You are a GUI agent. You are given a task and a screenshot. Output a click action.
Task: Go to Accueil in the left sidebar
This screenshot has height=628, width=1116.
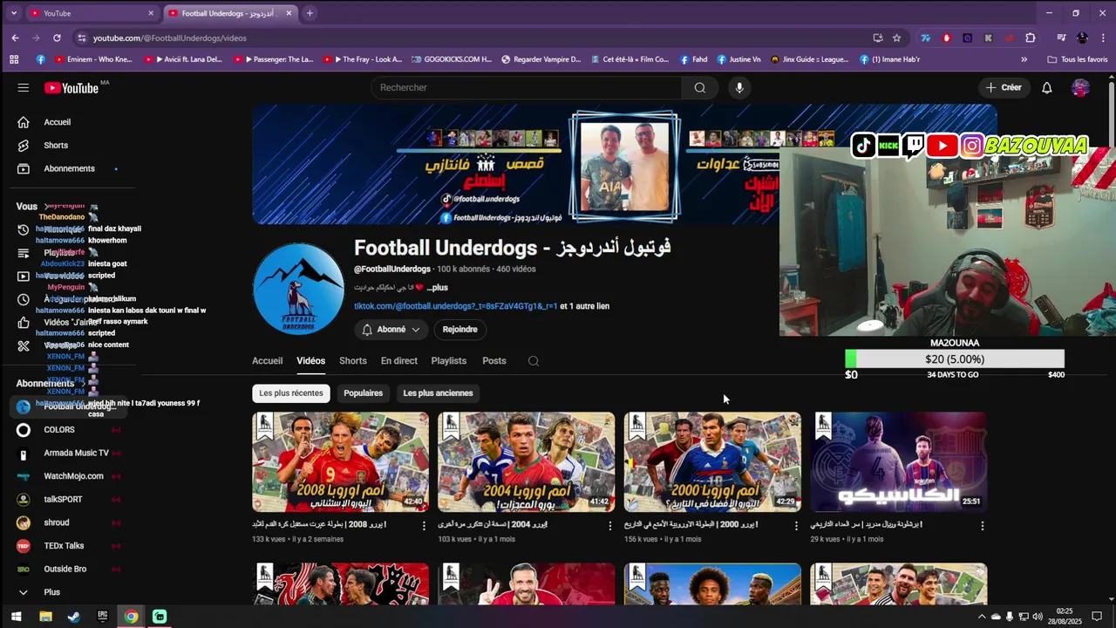point(58,122)
